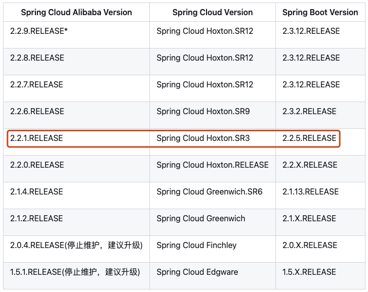The height and width of the screenshot is (292, 368).
Task: Click the 2.2.6.RELEASE Alibaba version cell
Action: [37, 112]
